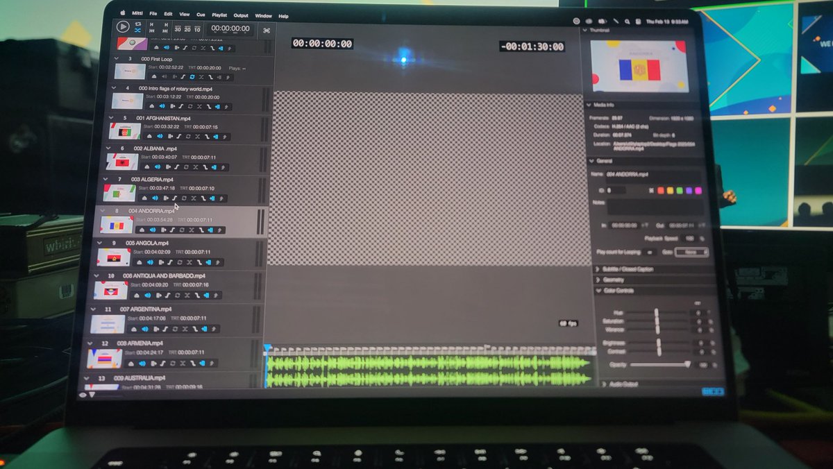Click the toolbar timecode display 00:00:00:00

[231, 28]
